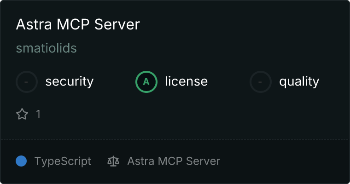Click the quality grade circle badge
This screenshot has height=184, width=350.
261,82
